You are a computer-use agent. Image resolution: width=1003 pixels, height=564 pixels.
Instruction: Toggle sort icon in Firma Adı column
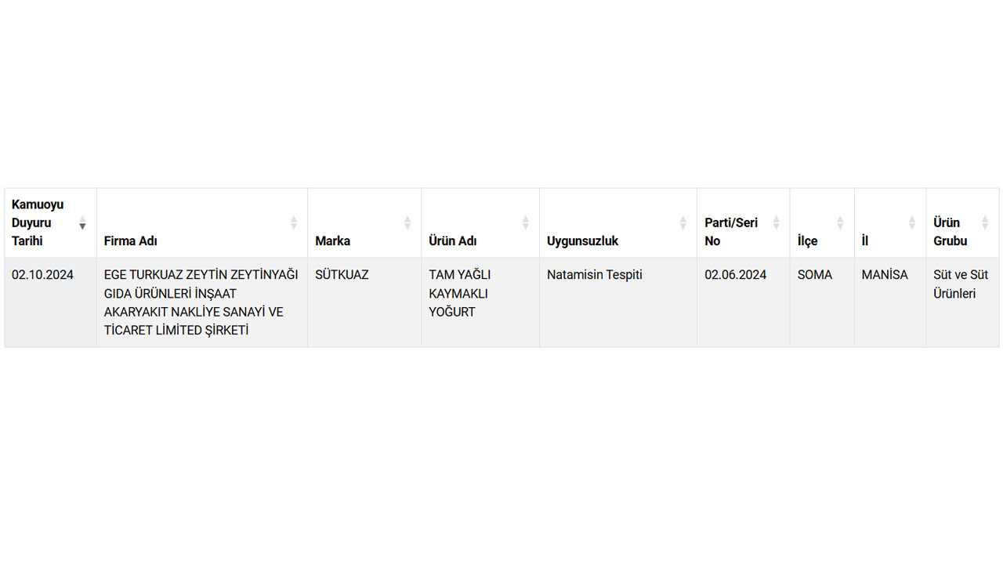coord(293,222)
